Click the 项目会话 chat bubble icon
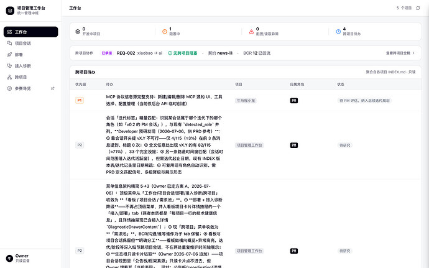Image resolution: width=429 pixels, height=268 pixels. [9, 44]
